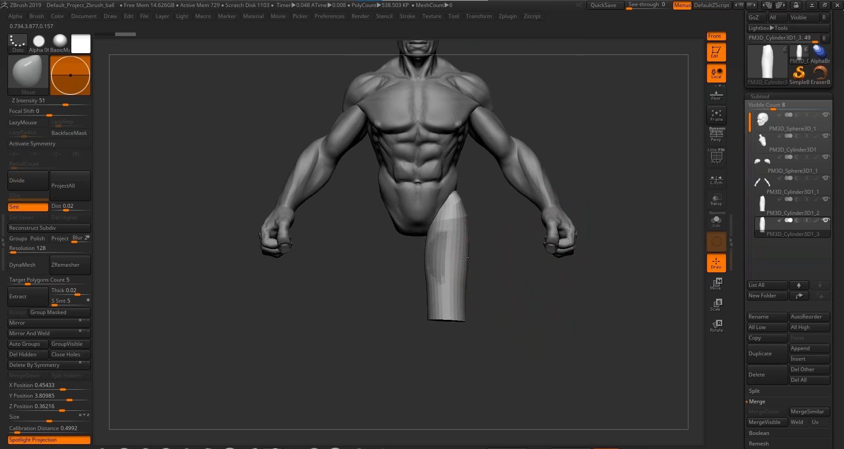
Task: Expand the Split section
Action: click(754, 391)
